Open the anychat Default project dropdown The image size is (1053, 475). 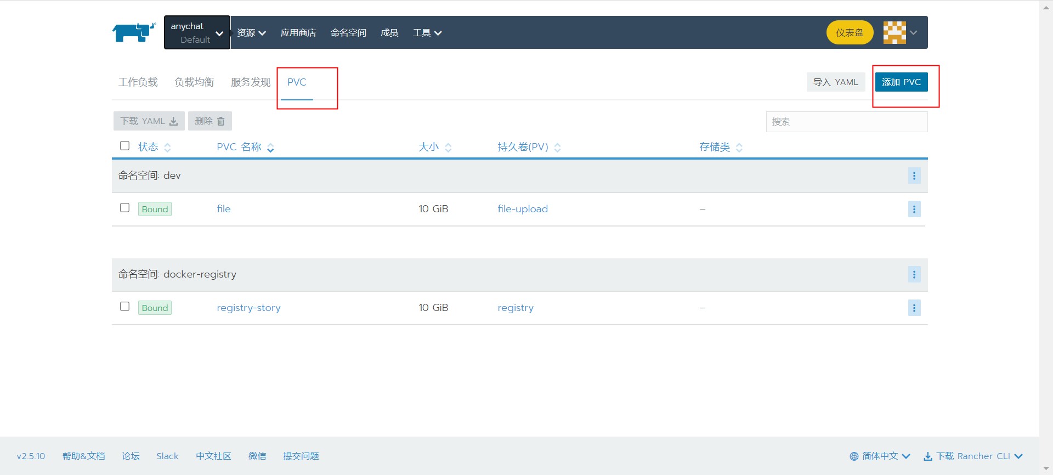coord(197,32)
